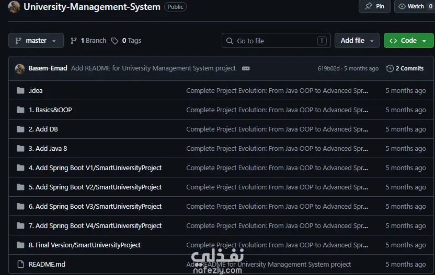Click the Watch button
435x275 pixels.
point(415,6)
